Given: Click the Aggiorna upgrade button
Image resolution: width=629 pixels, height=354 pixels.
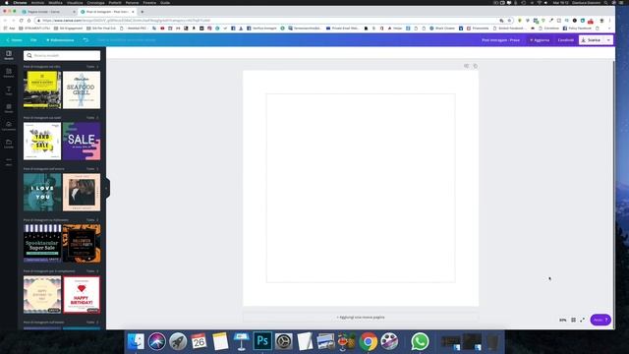Looking at the screenshot, I should pyautogui.click(x=540, y=40).
